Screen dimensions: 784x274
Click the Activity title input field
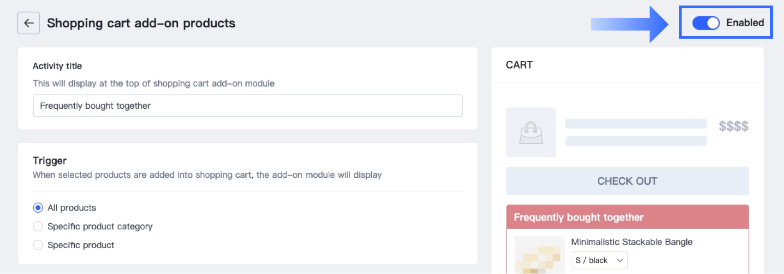247,106
